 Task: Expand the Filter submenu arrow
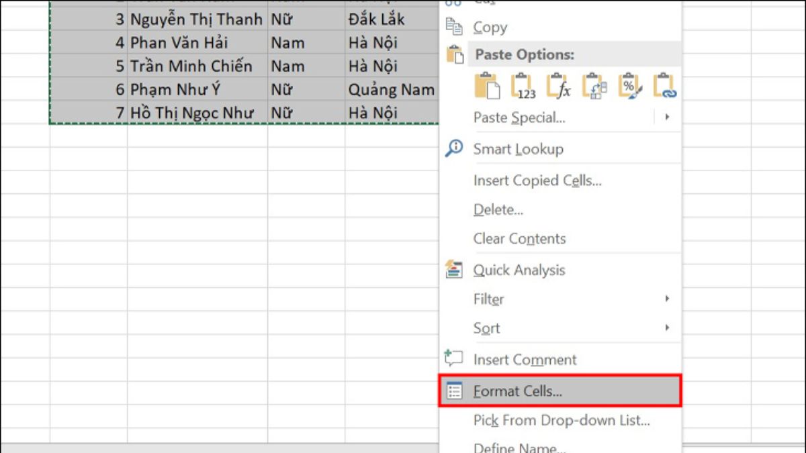(x=667, y=299)
